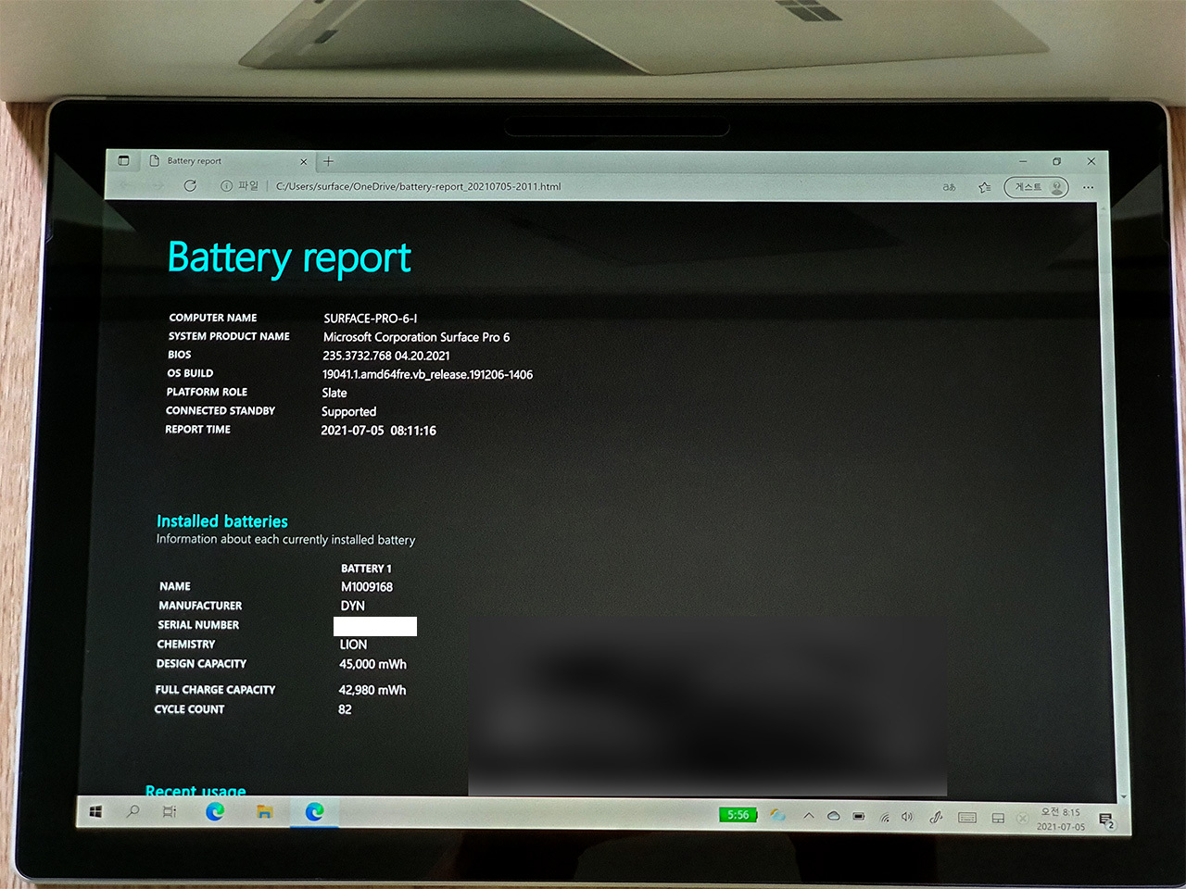Launch File Explorer from the taskbar
Viewport: 1186px width, 889px height.
click(x=265, y=812)
